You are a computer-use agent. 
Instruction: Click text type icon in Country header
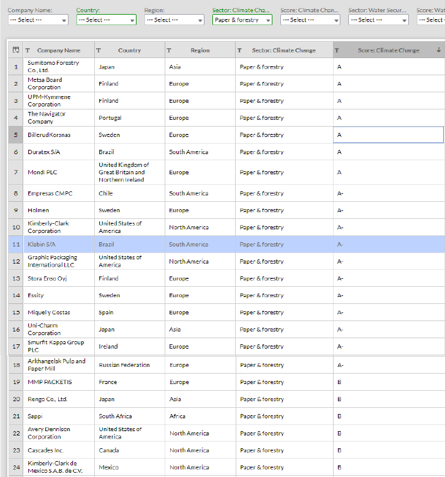pyautogui.click(x=99, y=50)
